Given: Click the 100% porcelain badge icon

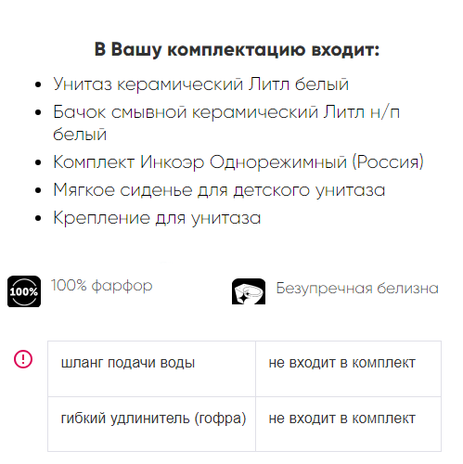Looking at the screenshot, I should [24, 291].
